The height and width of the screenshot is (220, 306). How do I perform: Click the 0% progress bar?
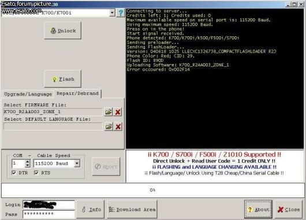tap(153, 190)
